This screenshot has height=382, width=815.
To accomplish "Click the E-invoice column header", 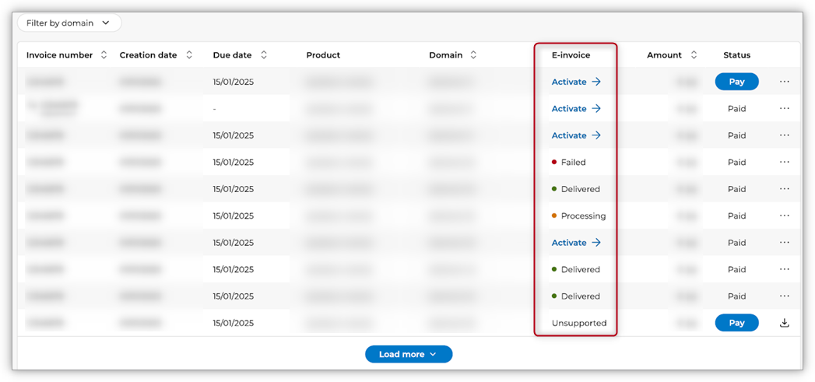I will [x=571, y=55].
